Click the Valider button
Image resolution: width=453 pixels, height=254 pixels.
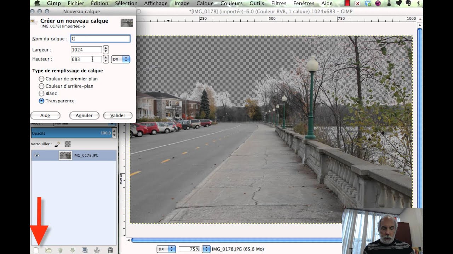click(x=118, y=115)
